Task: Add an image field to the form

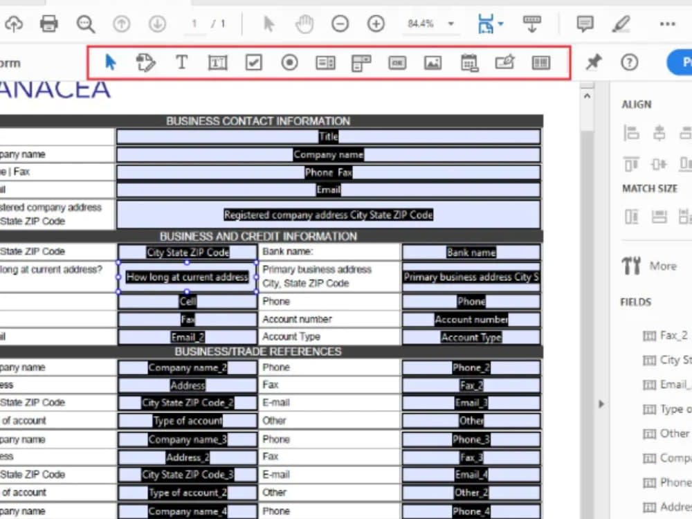Action: click(433, 63)
